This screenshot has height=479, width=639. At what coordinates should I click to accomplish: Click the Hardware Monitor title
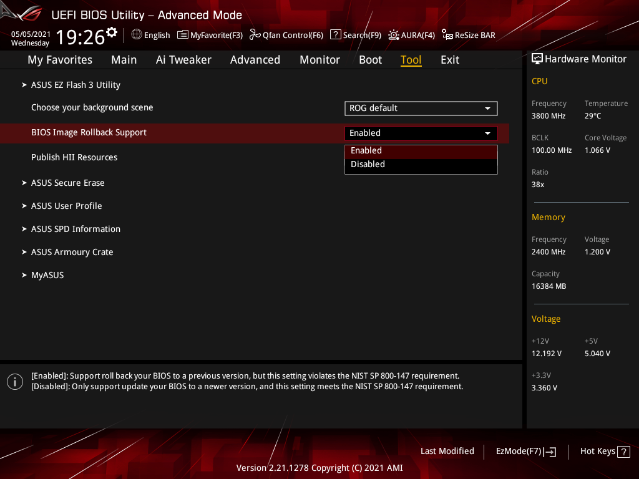pos(585,59)
